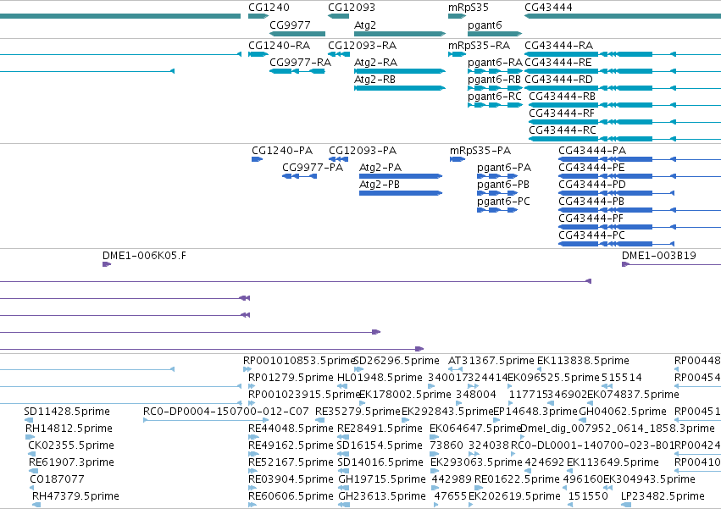The image size is (721, 509).
Task: Click the CG12093-PA protein label
Action: (x=363, y=151)
